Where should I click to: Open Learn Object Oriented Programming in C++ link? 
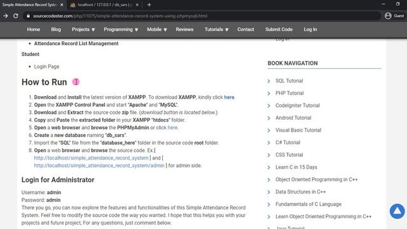324,216
